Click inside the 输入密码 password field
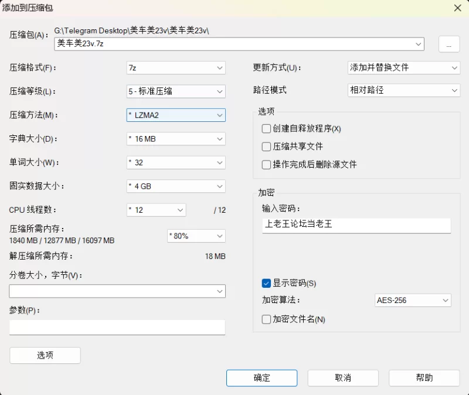469x395 pixels. pos(355,226)
